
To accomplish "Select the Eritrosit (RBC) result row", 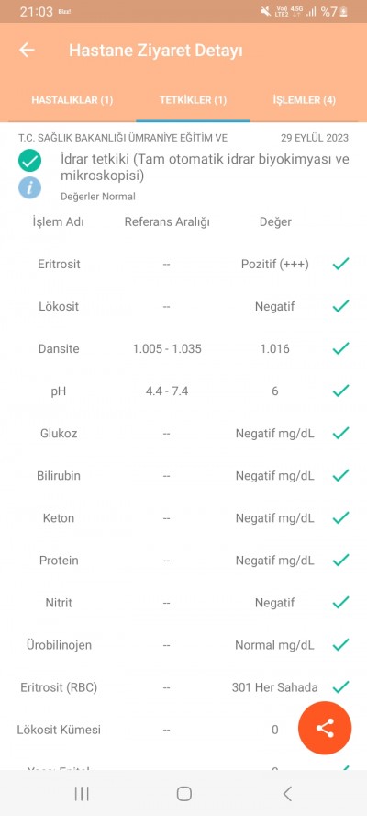I will coord(183,687).
